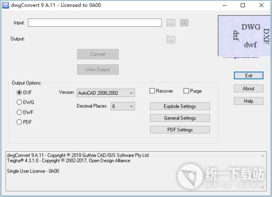Click the input file info button

[x=184, y=23]
